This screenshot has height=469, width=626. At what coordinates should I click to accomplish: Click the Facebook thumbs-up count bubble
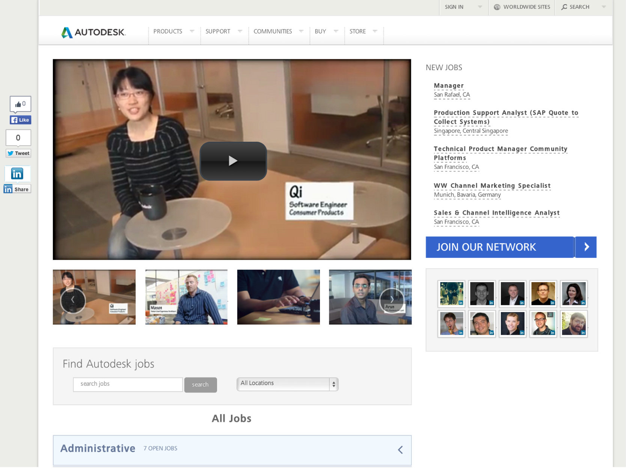point(20,104)
